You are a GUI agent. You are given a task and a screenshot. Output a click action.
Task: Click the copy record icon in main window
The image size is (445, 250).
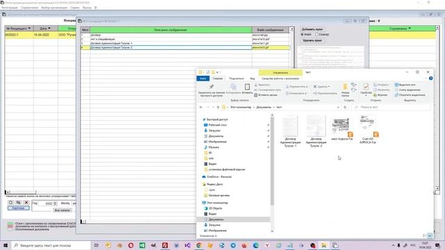point(19,202)
